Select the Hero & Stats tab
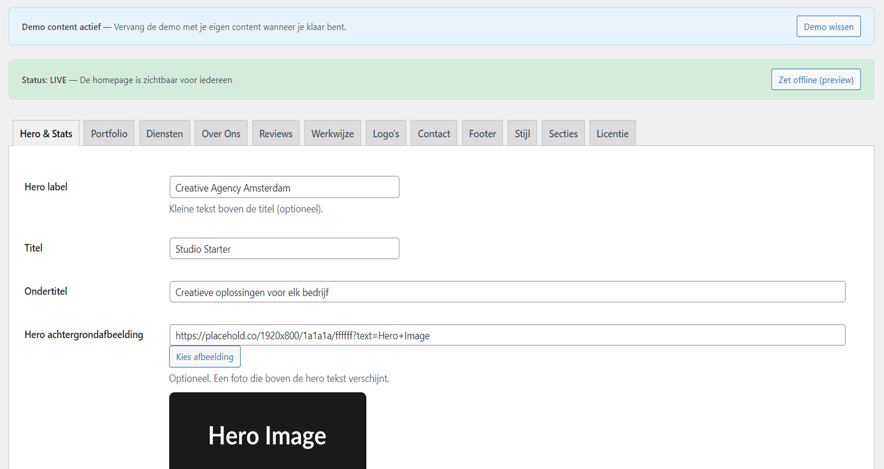This screenshot has width=884, height=469. (x=46, y=134)
